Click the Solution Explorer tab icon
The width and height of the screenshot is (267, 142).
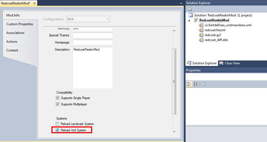pos(189,63)
